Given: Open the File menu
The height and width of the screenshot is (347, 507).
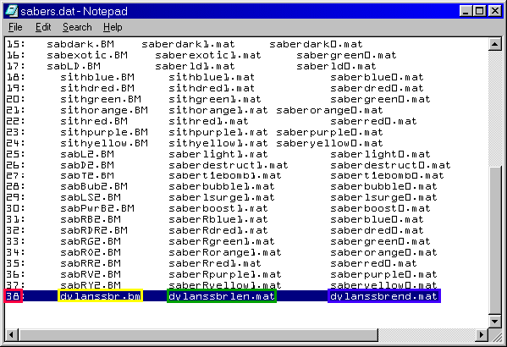Looking at the screenshot, I should pyautogui.click(x=15, y=27).
